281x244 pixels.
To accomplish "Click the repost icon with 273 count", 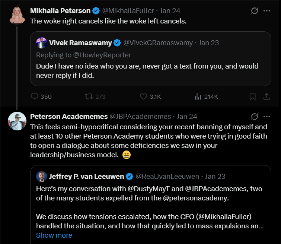I will (x=89, y=96).
